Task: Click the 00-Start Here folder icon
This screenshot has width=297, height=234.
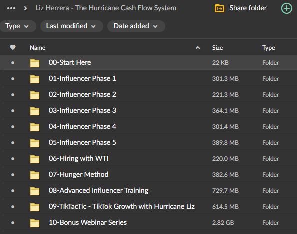Action: click(35, 63)
